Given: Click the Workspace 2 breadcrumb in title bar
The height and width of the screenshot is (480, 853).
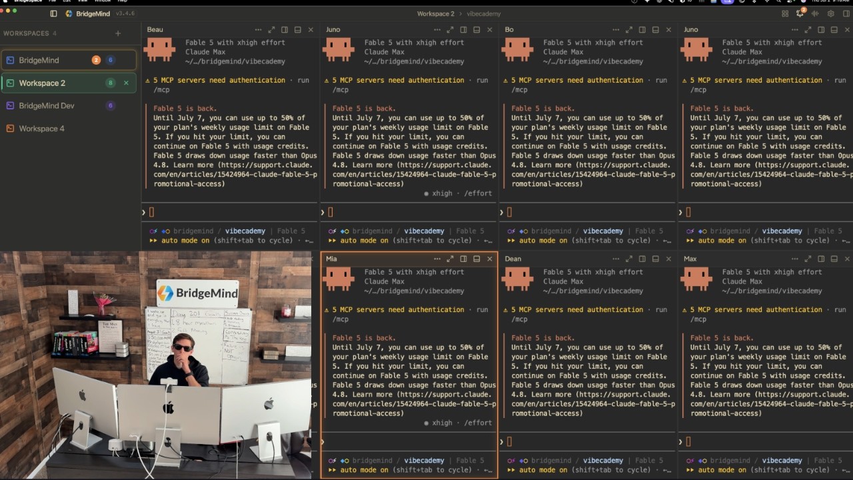Looking at the screenshot, I should click(x=436, y=13).
